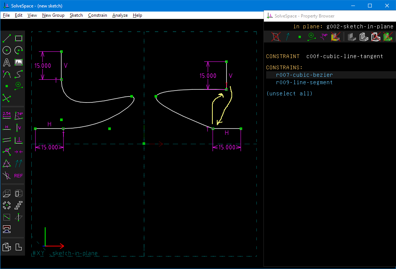Screen dimensions: 396x269
Task: Select the datum point tool
Action: click(7, 86)
